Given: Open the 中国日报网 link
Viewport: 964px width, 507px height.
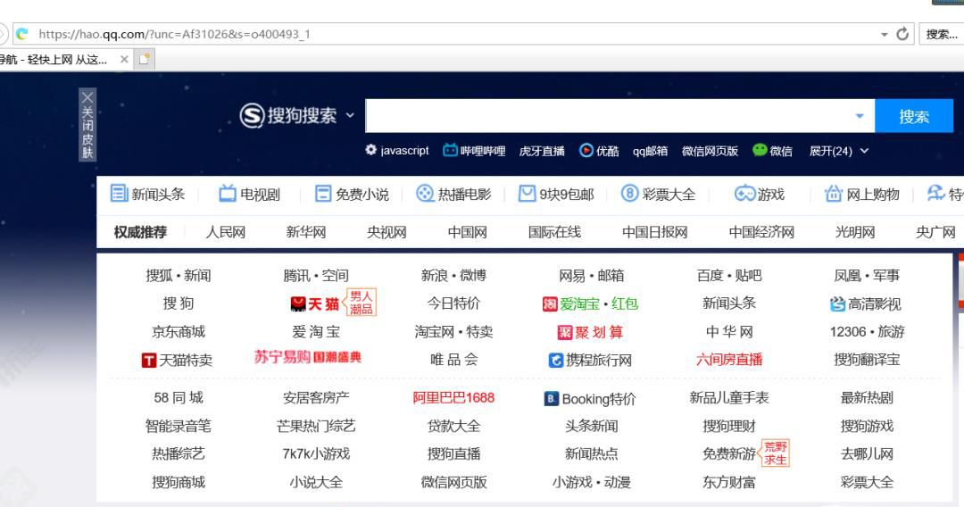Looking at the screenshot, I should click(655, 232).
